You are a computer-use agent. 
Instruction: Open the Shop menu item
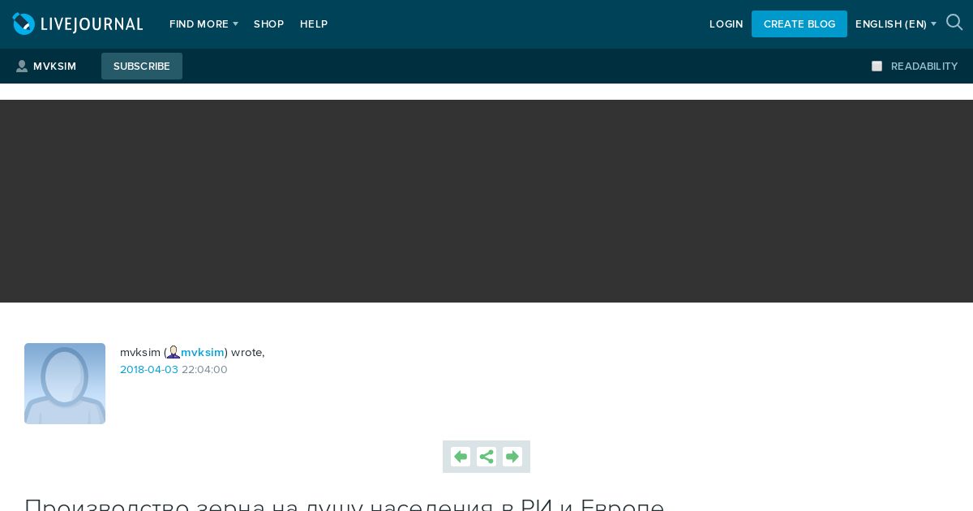click(268, 24)
